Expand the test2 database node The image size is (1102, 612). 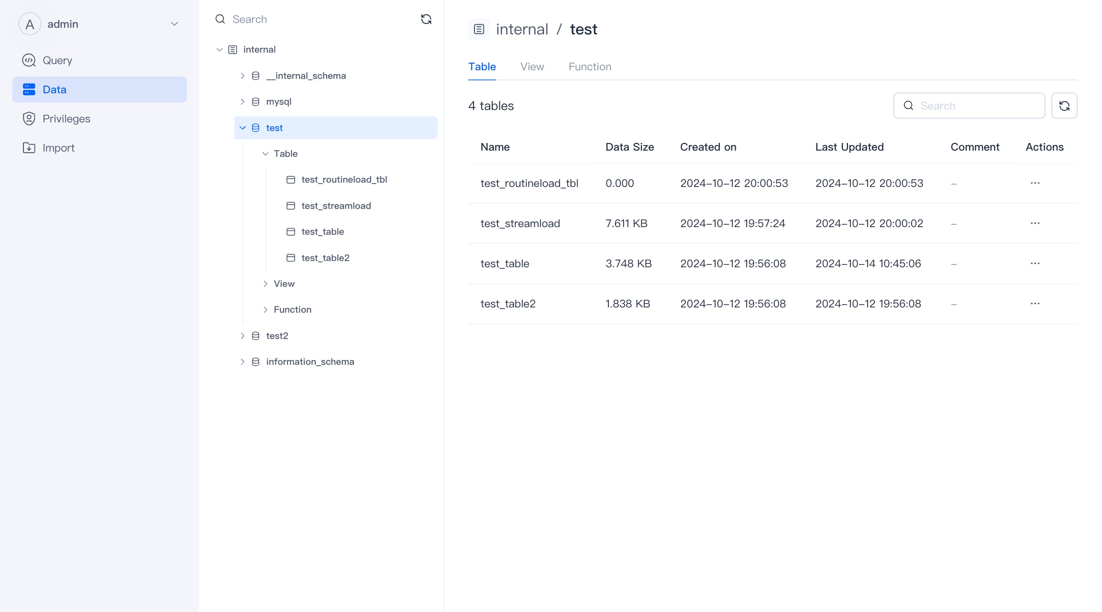pos(242,336)
